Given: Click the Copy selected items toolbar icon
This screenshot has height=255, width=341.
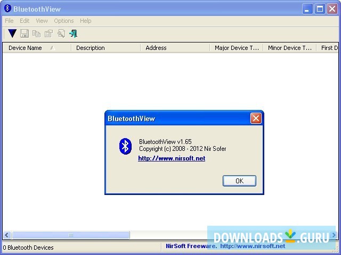Looking at the screenshot, I should pos(36,33).
